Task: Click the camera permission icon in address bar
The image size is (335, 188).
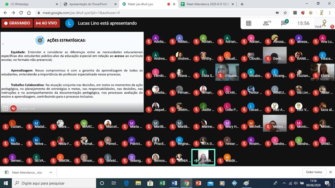Action: coord(277,13)
